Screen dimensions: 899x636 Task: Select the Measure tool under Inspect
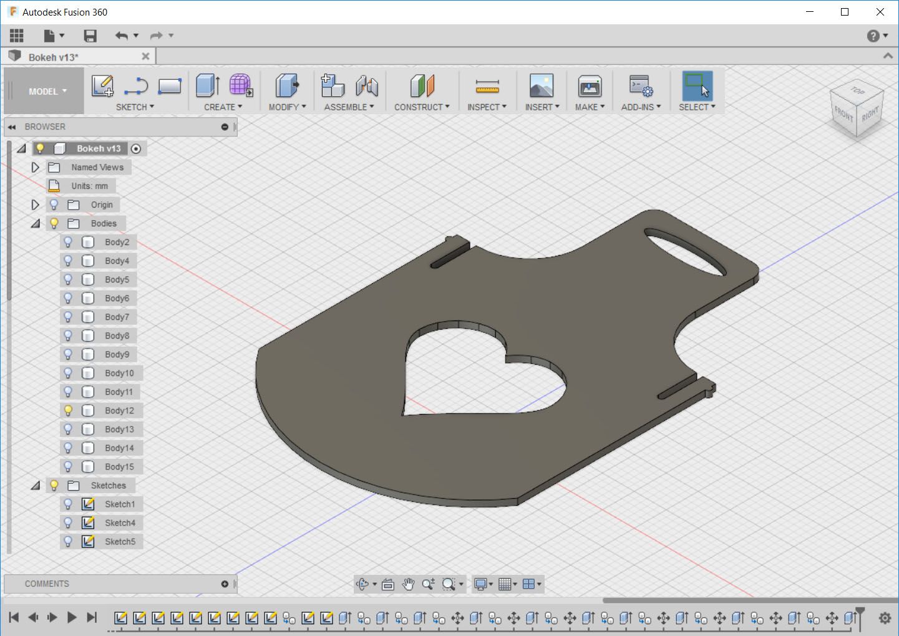coord(487,85)
